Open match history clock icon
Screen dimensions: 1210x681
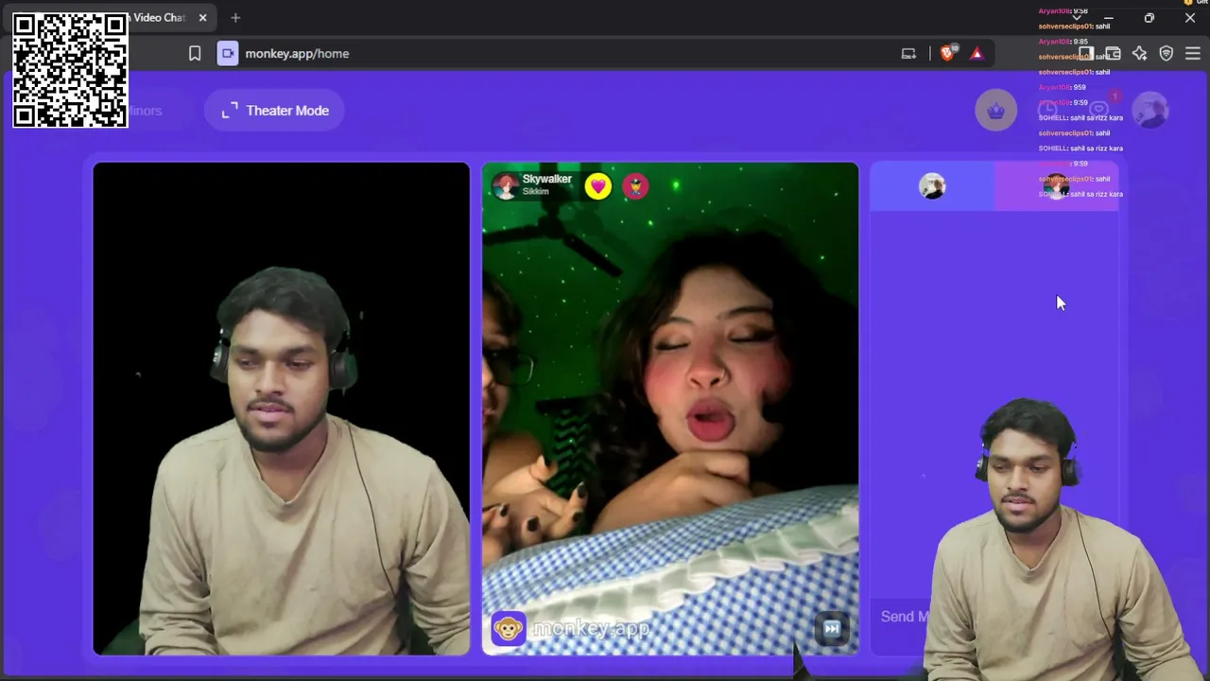pos(1047,111)
